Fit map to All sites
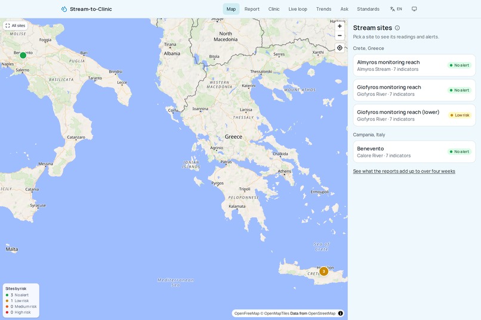 [x=16, y=26]
